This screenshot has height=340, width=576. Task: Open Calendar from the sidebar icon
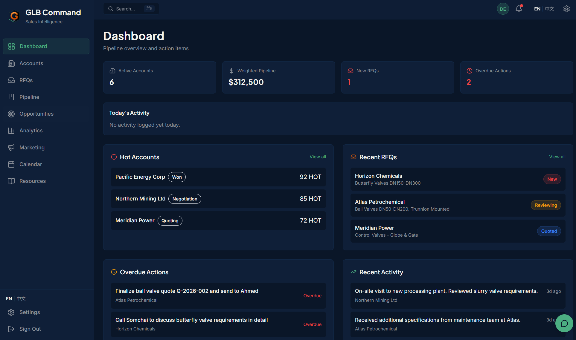(11, 164)
